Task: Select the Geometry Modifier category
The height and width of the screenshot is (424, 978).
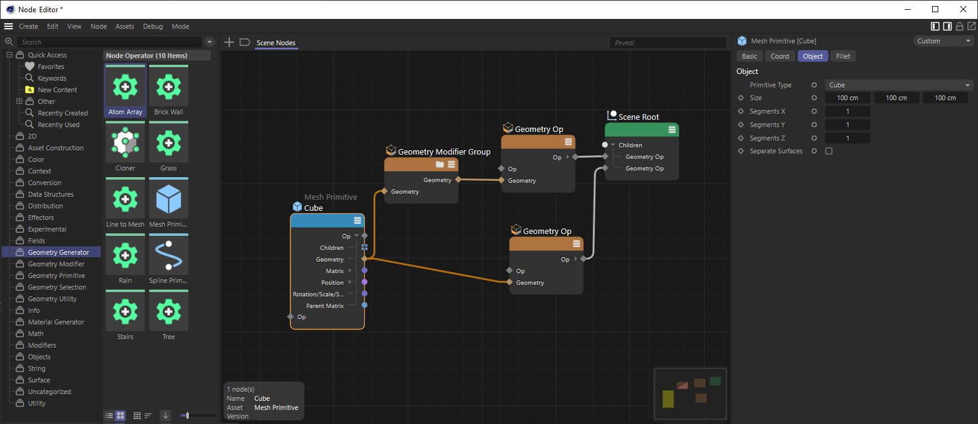Action: click(56, 264)
